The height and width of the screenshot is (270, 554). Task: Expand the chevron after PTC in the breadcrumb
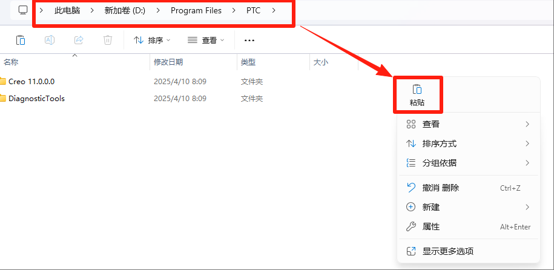[274, 11]
